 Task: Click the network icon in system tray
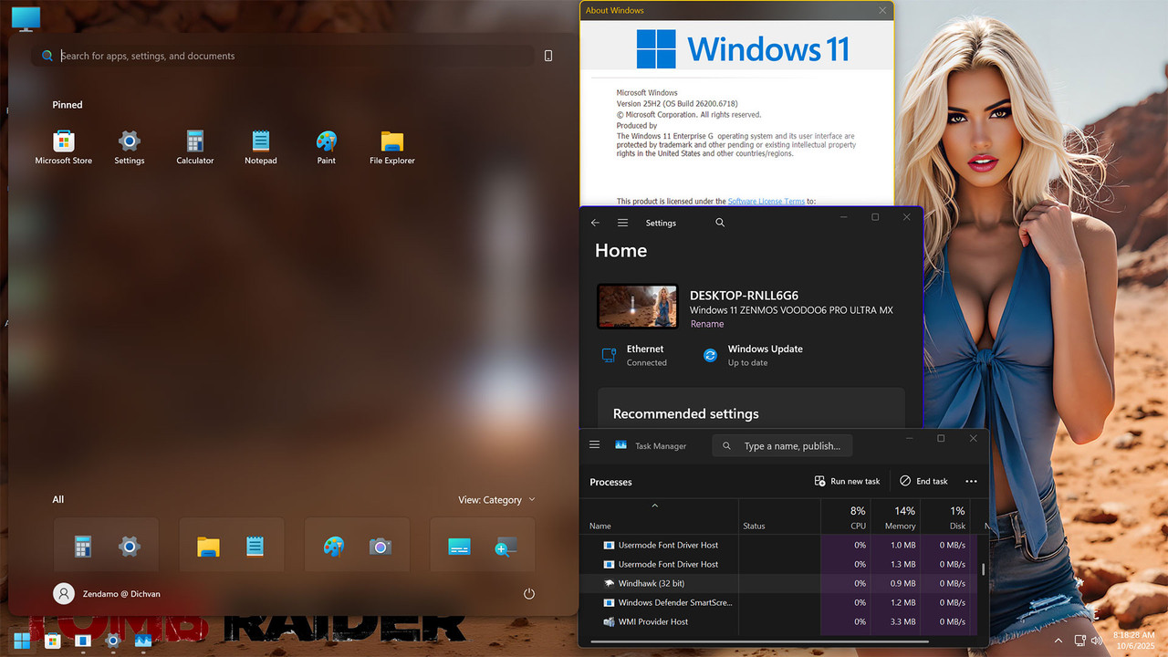pos(1079,641)
